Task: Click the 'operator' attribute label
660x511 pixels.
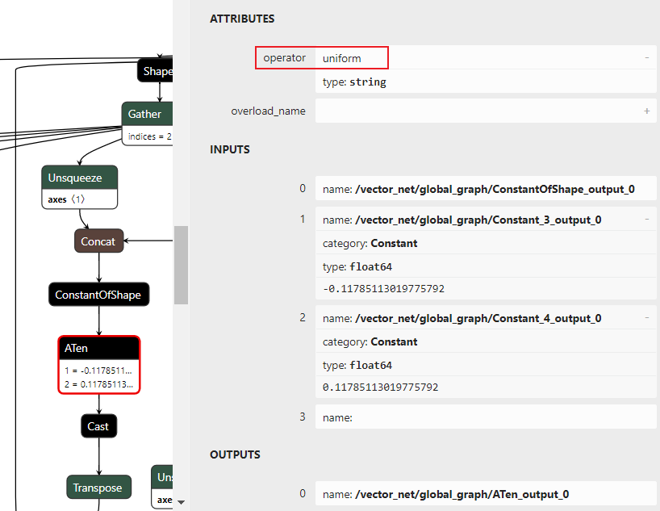Action: point(285,57)
